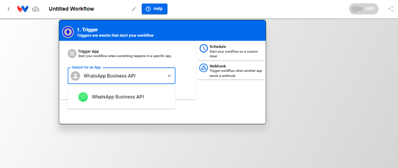This screenshot has height=168, width=398.
Task: Focus the Search for an App field
Action: coord(122,76)
